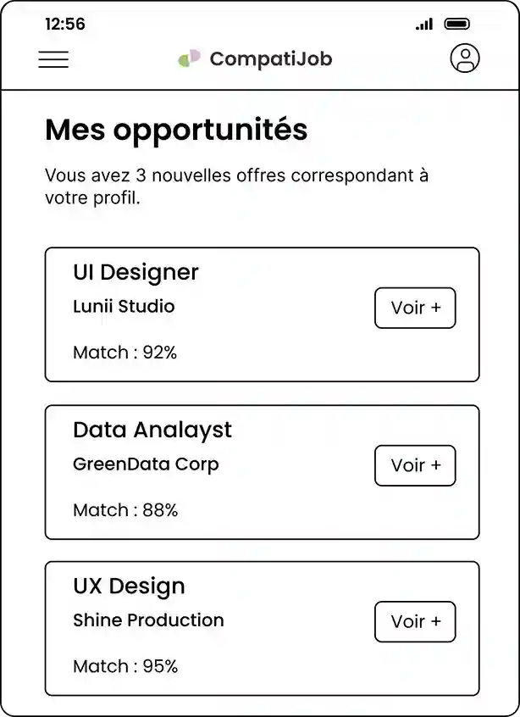Select the GreenData Corp company name

point(146,464)
